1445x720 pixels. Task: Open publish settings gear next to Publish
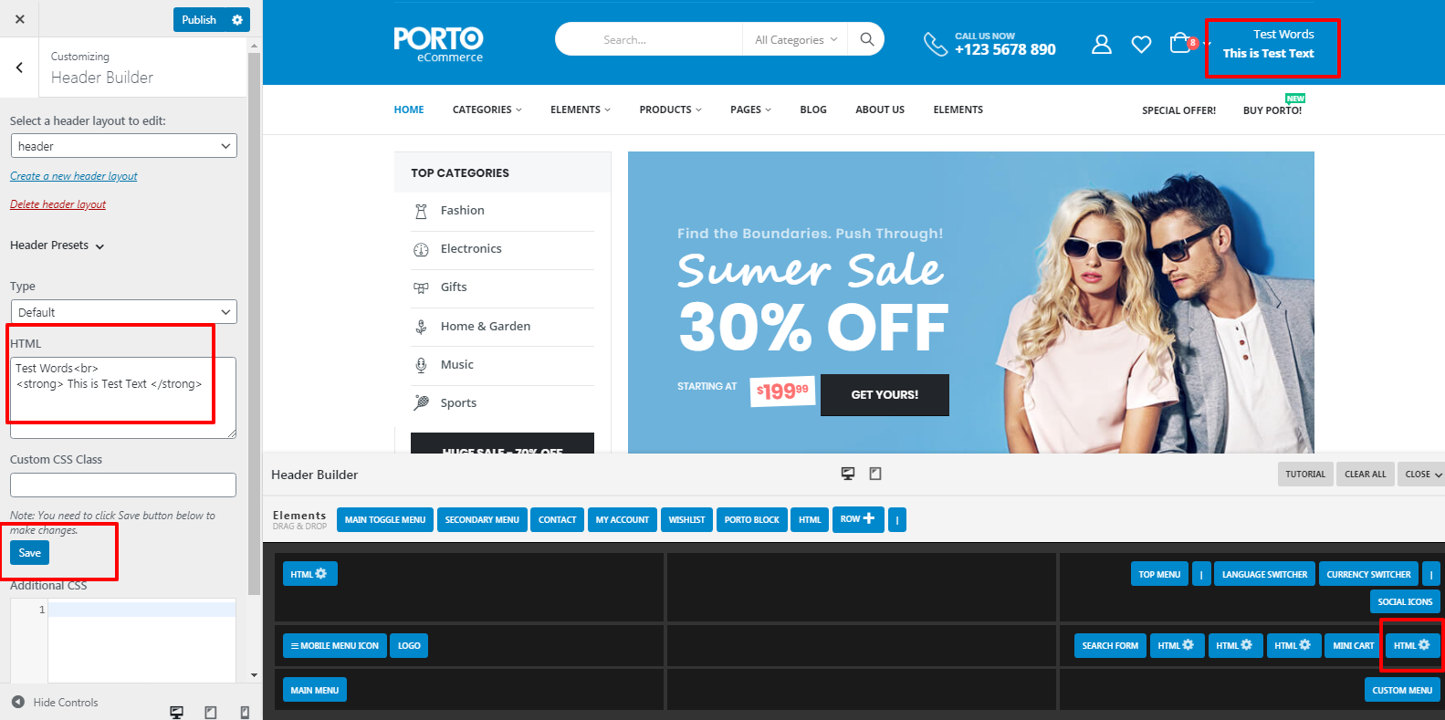[237, 19]
